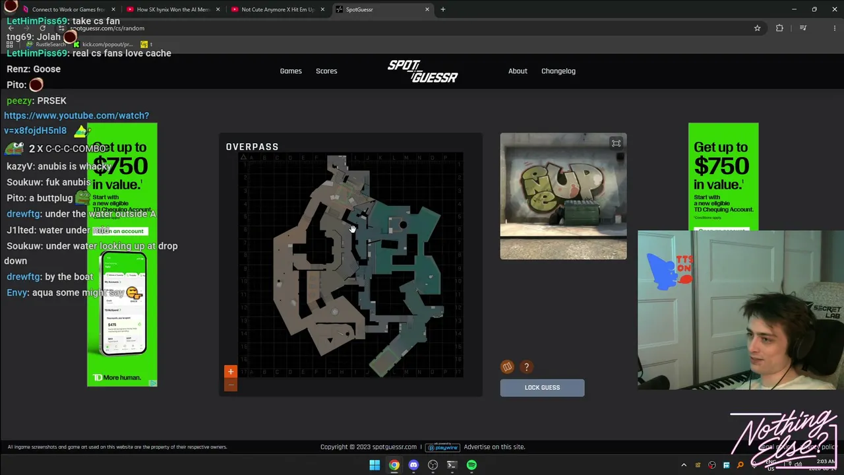This screenshot has width=844, height=475.
Task: Click the Lock Guess button
Action: pyautogui.click(x=542, y=388)
